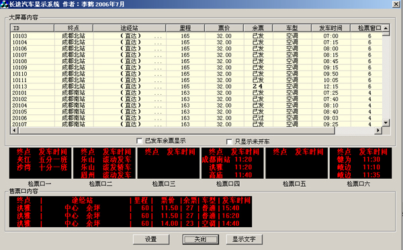403x250 pixels.
Task: Close the 长途汽车显示系统 window
Action: (396, 4)
